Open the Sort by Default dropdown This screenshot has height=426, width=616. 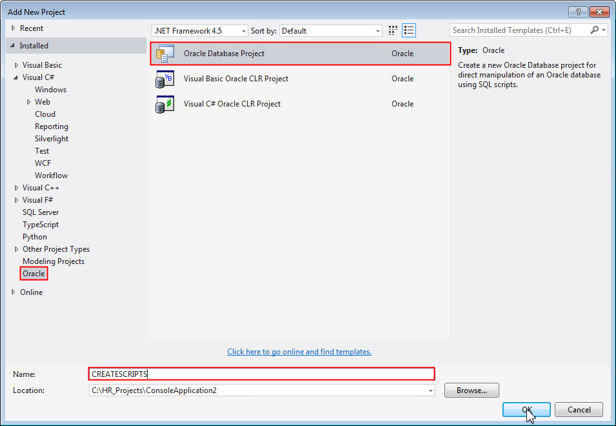[x=377, y=30]
